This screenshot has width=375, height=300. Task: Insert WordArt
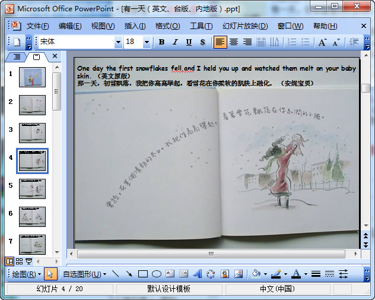coord(198,274)
